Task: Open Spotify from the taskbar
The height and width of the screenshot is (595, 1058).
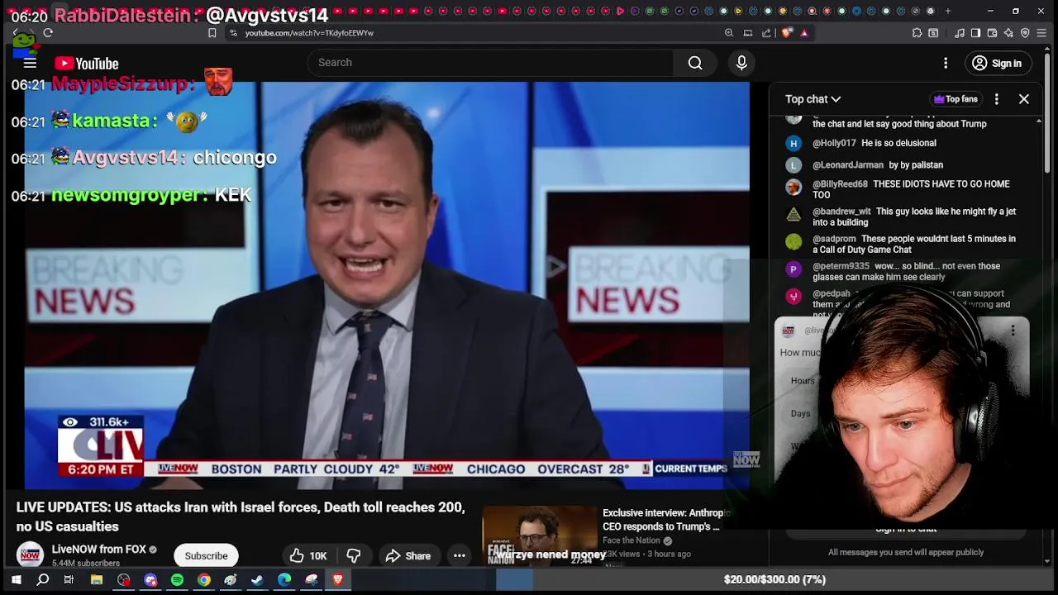Action: pyautogui.click(x=177, y=580)
